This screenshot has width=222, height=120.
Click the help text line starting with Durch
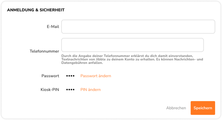coord(127,56)
